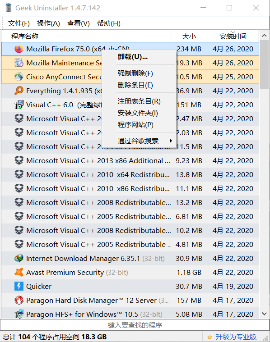Click the Mozilla Firefox icon in list

[x=19, y=49]
